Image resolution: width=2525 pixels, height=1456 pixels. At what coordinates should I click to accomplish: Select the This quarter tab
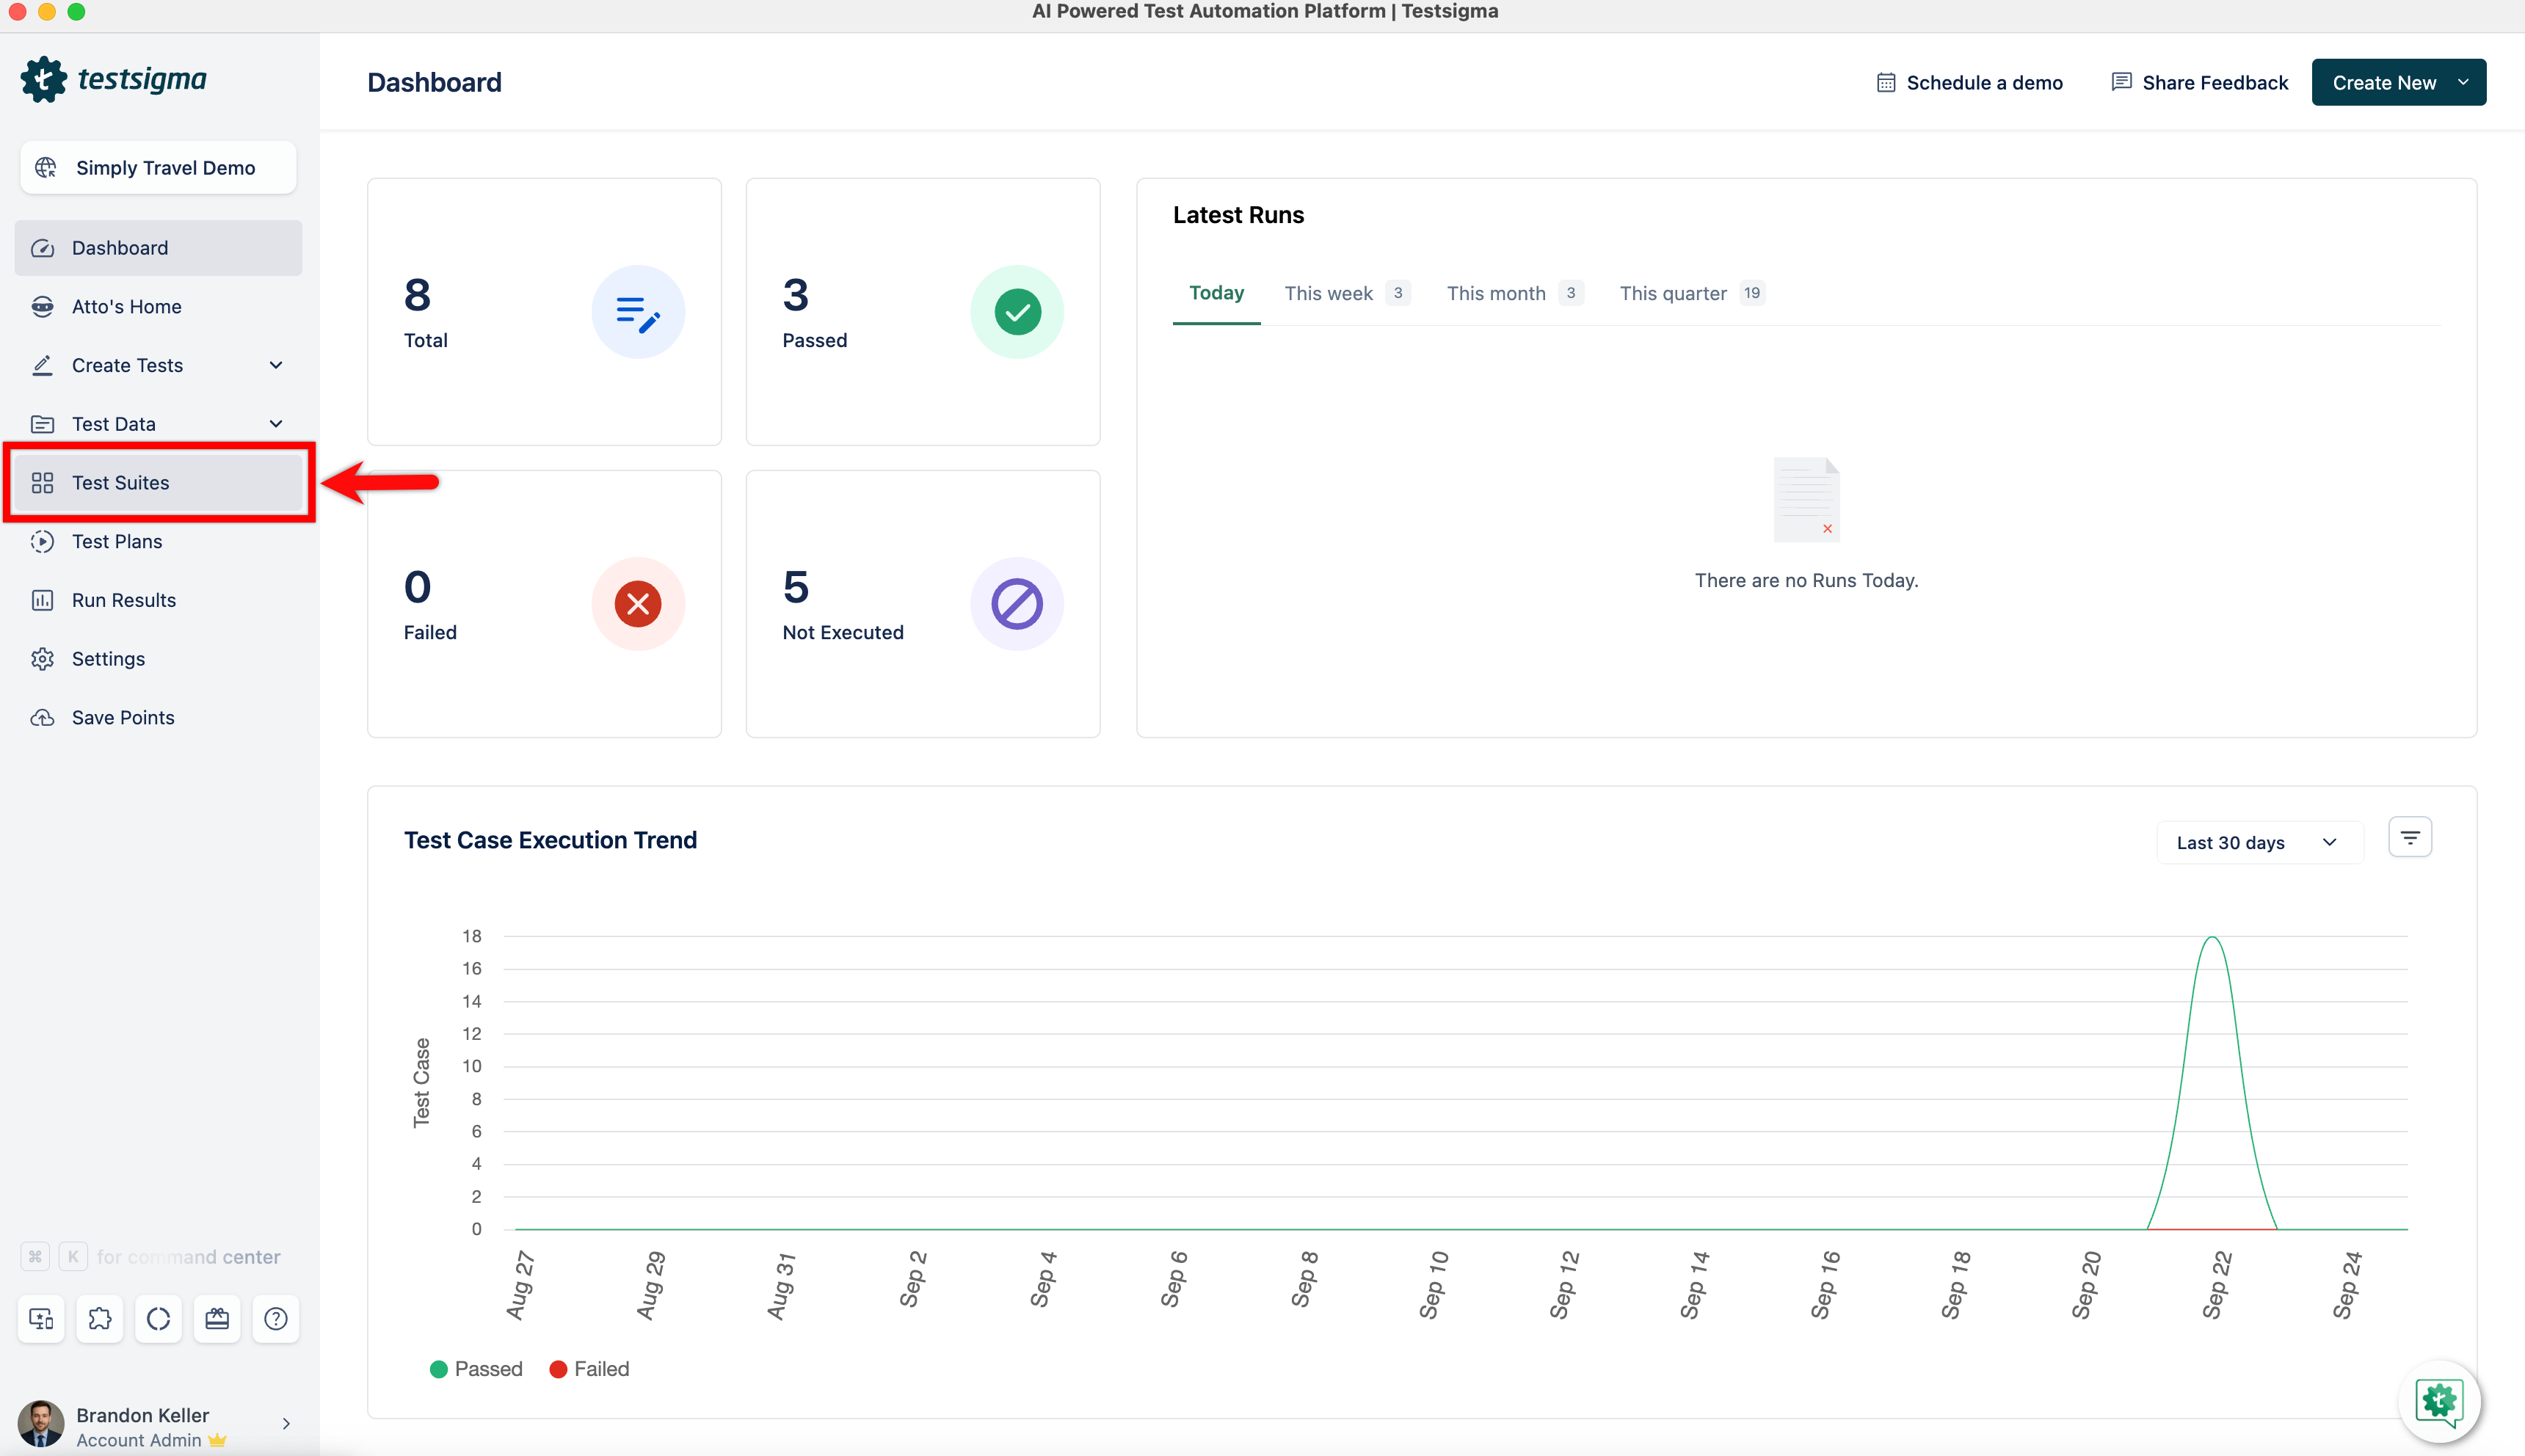(1673, 293)
